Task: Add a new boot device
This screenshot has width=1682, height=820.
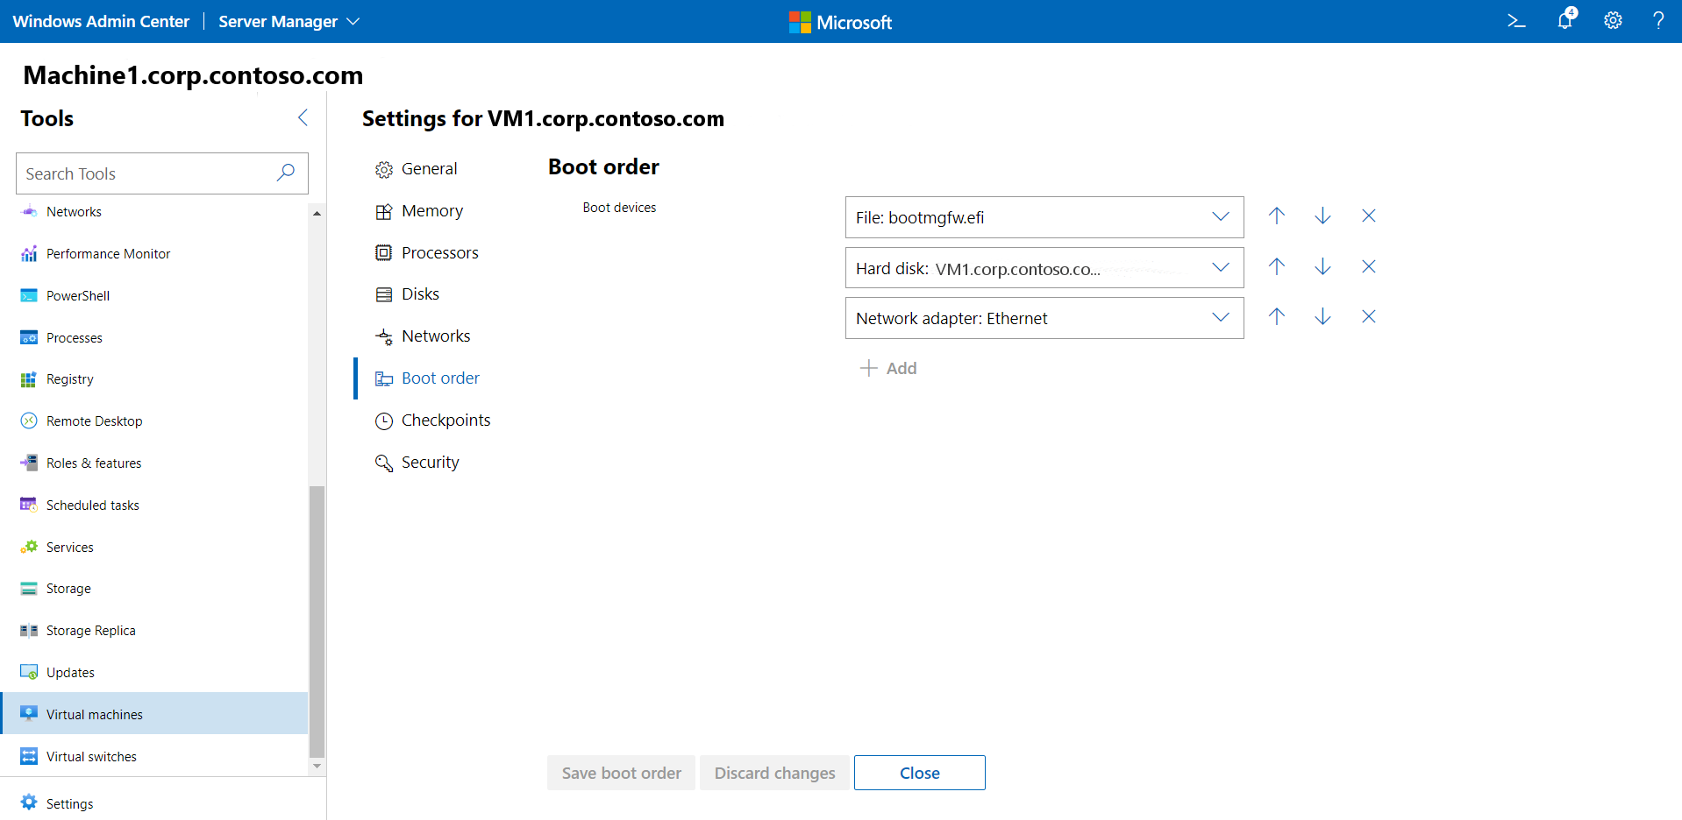Action: pos(888,369)
